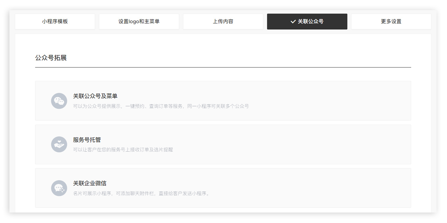The image size is (447, 223).
Task: Click the hand-with-heart icon for 服务号托管
Action: coord(59,144)
